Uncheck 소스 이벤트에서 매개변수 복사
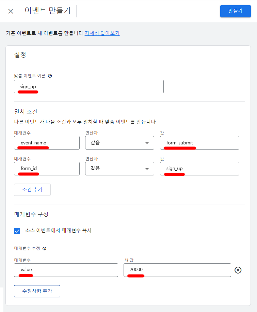Viewport: 257px width, 312px height. click(17, 231)
